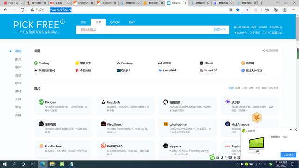Image resolution: width=299 pixels, height=168 pixels.
Task: Click the 百度一下 search button
Action: [x=220, y=29]
